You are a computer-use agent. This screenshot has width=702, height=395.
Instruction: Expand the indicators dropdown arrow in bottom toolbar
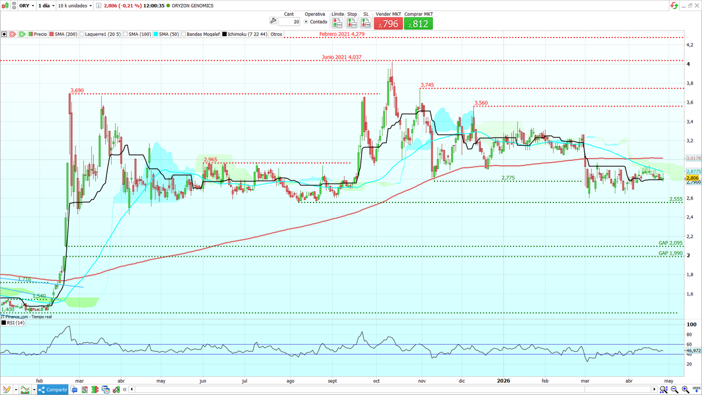click(34, 390)
